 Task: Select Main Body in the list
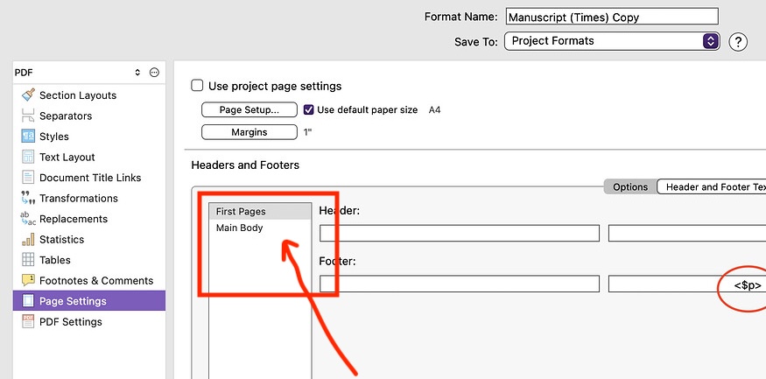coord(240,228)
